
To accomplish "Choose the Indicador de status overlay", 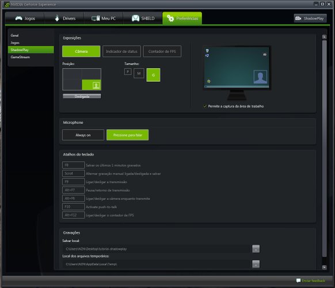I will point(121,51).
